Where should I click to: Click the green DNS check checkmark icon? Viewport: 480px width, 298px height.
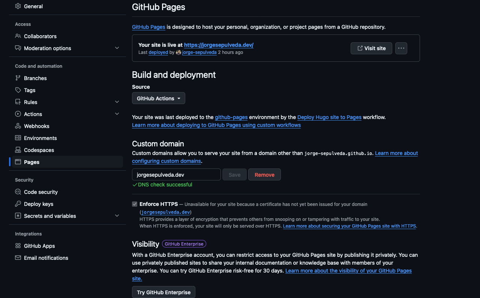(135, 185)
